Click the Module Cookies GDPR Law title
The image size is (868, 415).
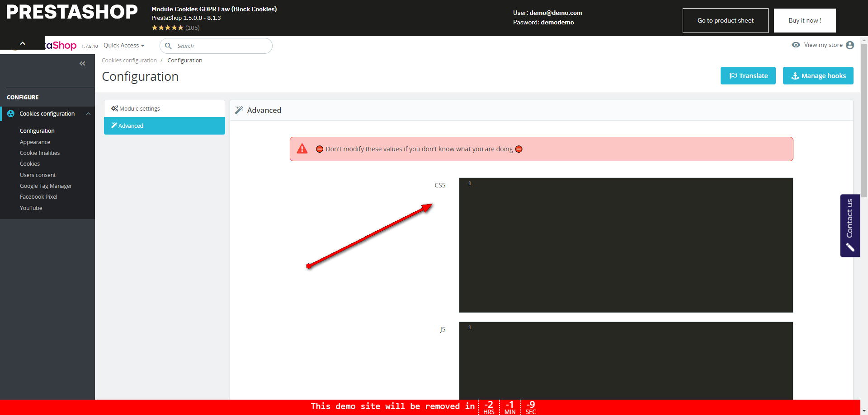[x=214, y=9]
